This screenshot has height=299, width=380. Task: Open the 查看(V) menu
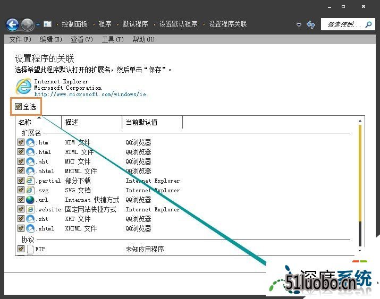point(82,39)
